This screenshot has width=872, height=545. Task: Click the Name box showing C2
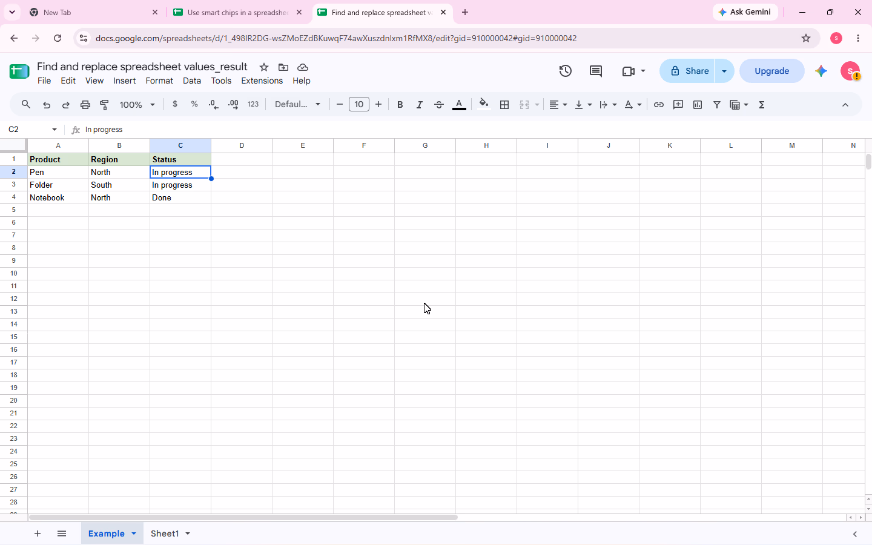[x=33, y=130]
